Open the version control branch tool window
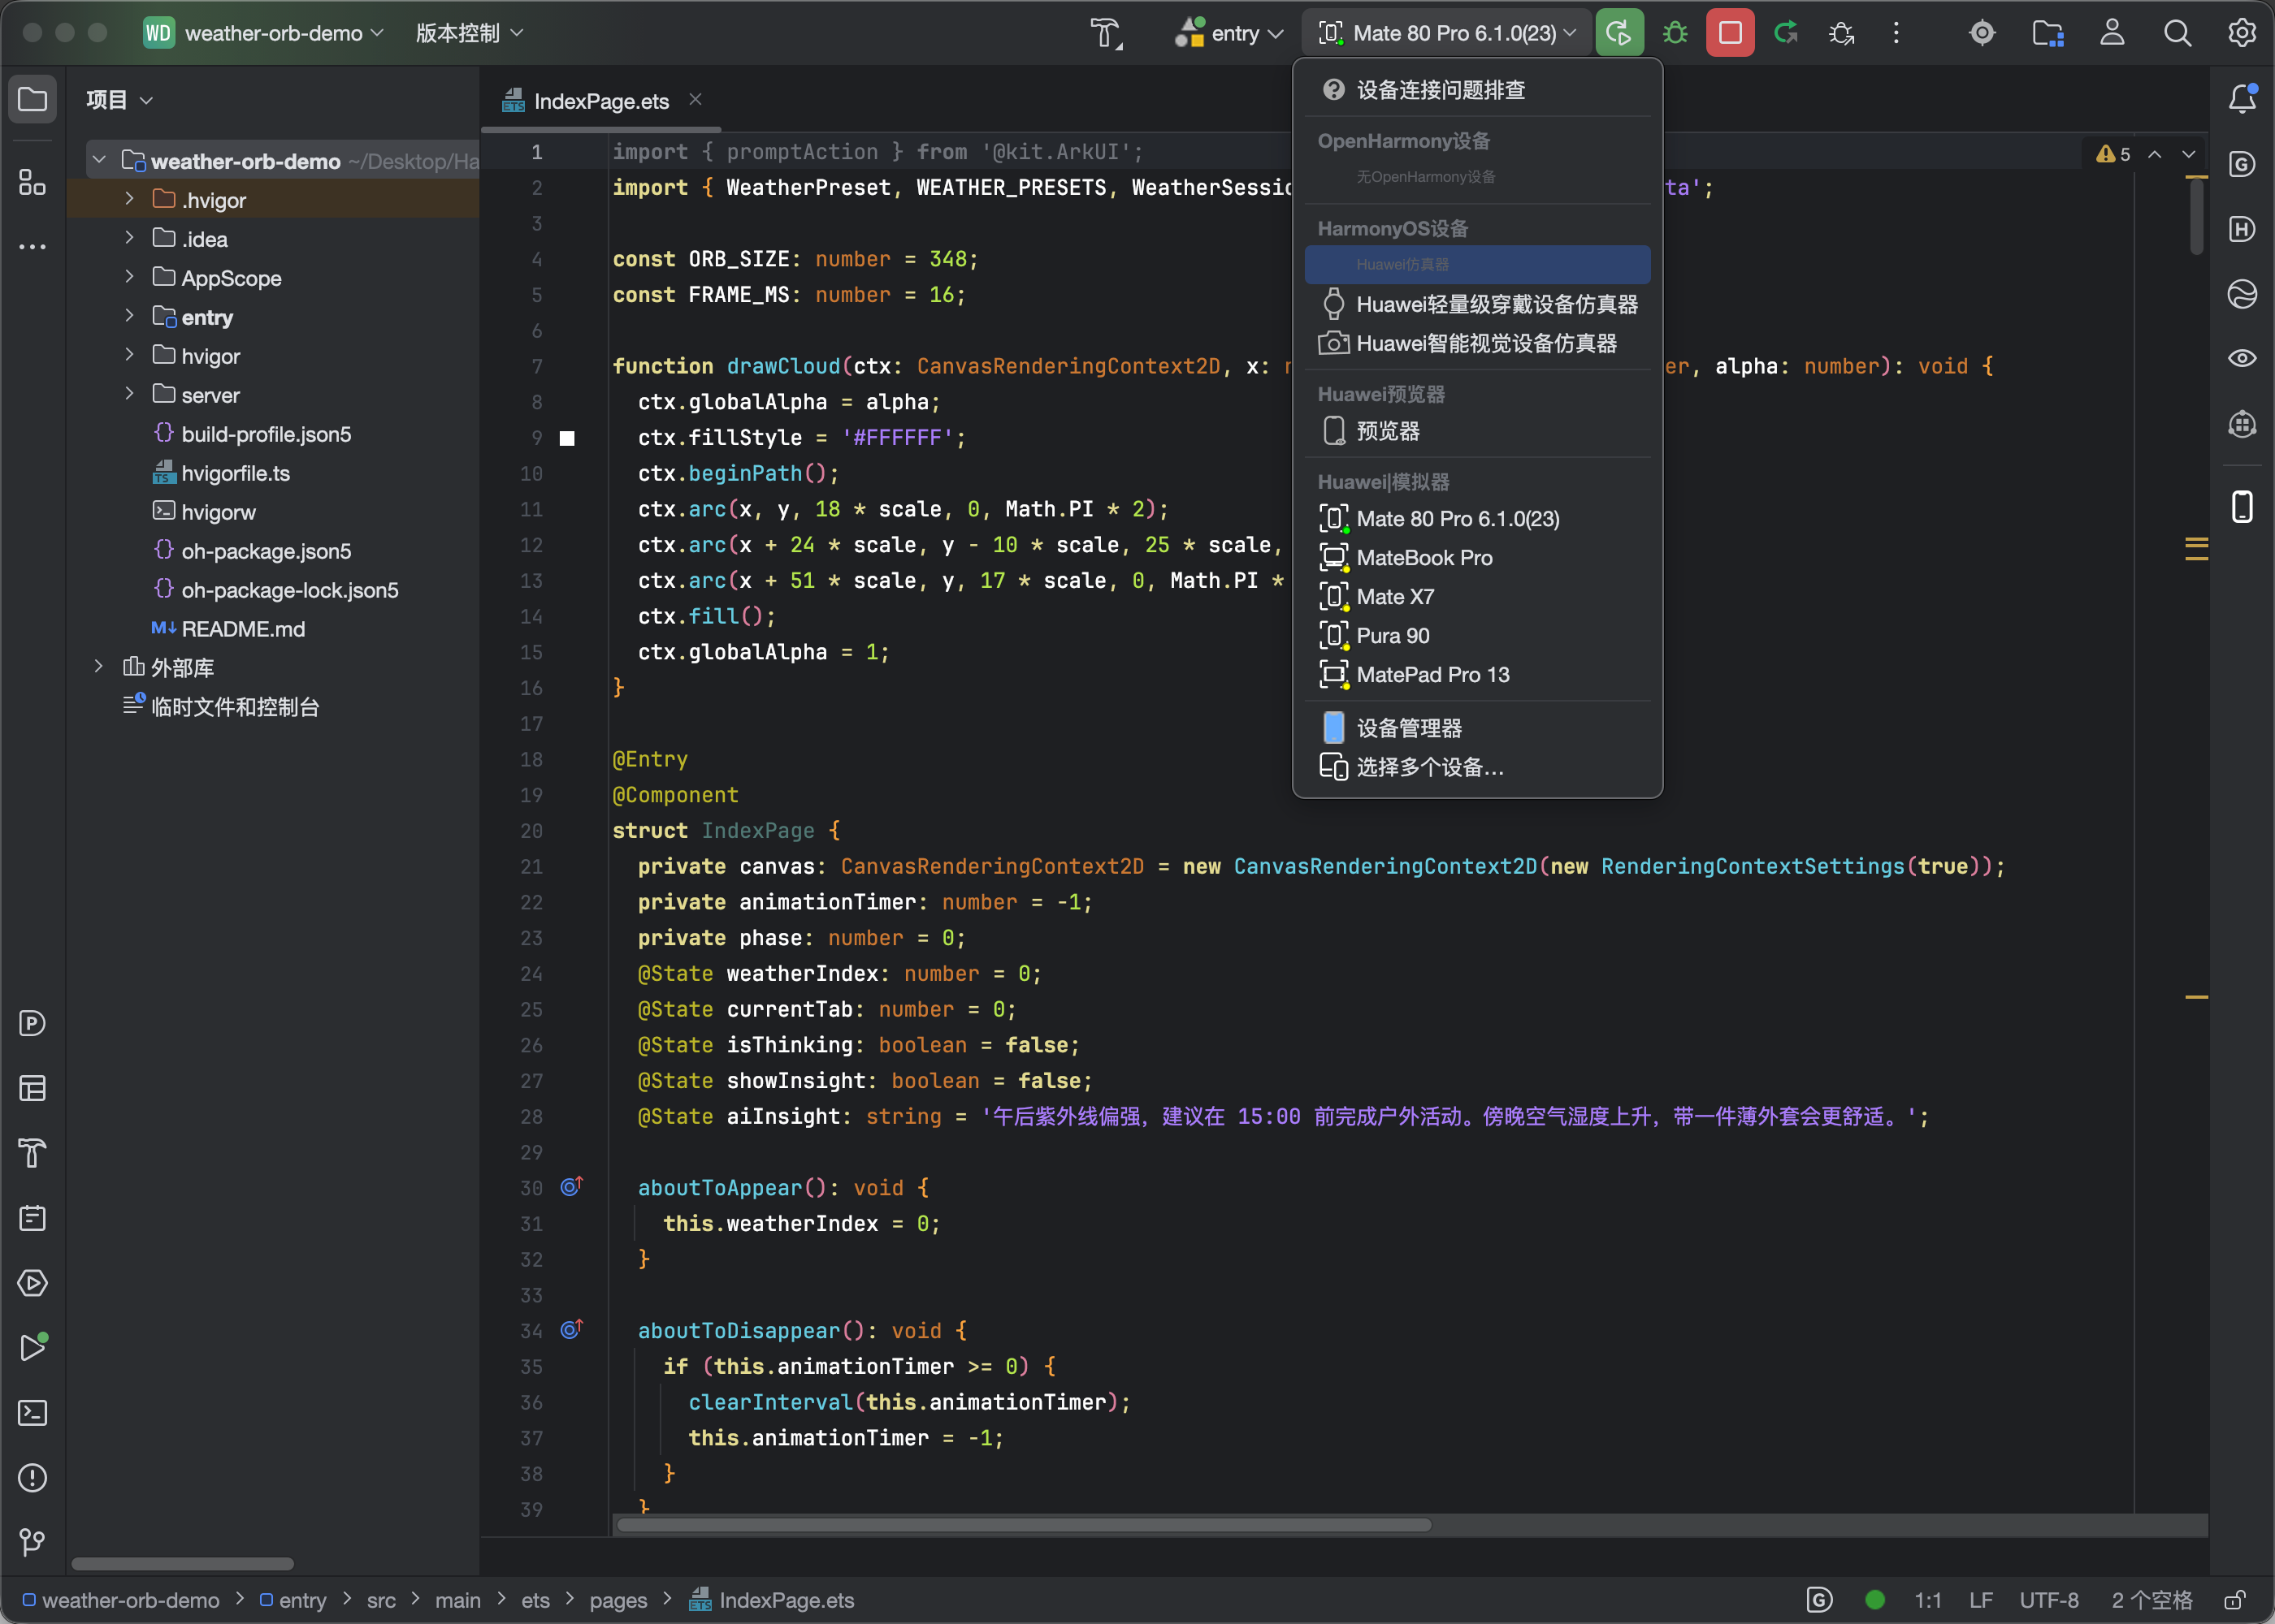This screenshot has width=2275, height=1624. pyautogui.click(x=33, y=1543)
